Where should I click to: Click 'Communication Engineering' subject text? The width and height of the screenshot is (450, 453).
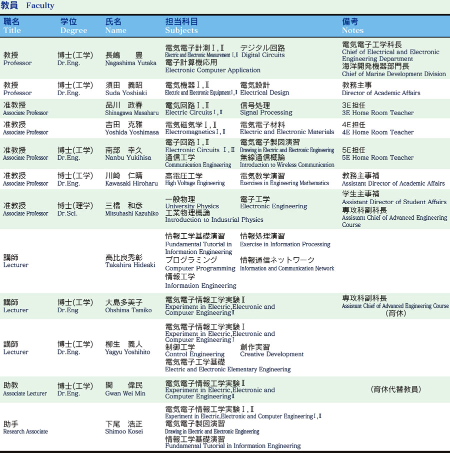point(198,165)
